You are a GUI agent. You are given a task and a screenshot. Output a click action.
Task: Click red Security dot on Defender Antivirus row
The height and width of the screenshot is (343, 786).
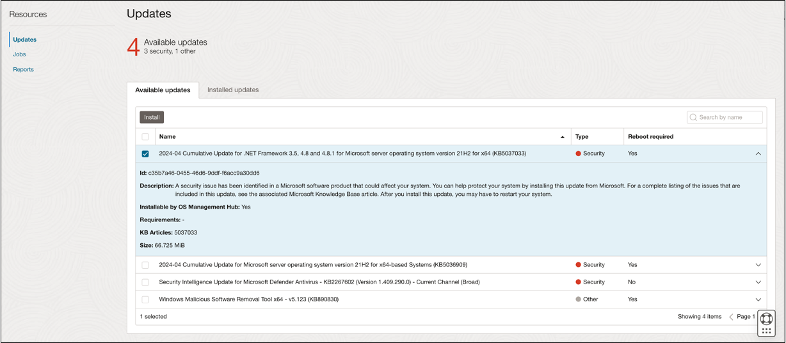[x=579, y=282]
